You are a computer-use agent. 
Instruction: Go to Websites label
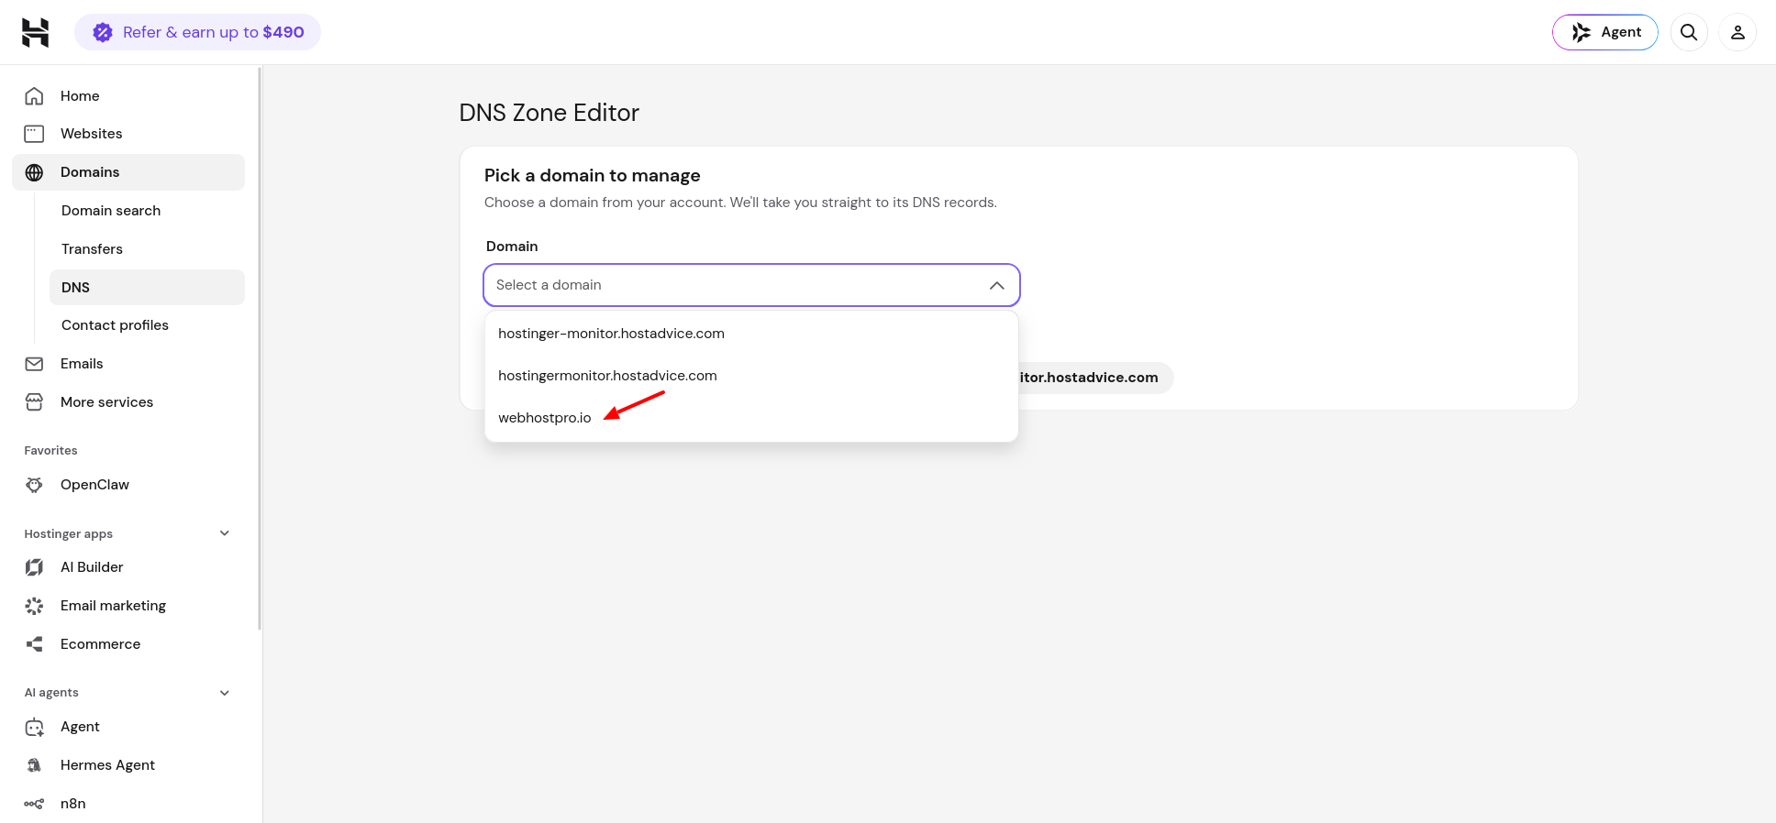tap(91, 134)
